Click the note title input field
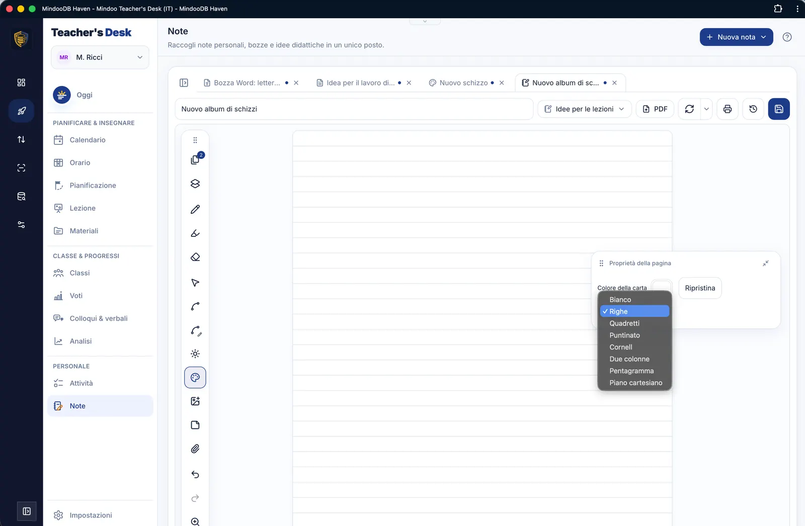 (354, 109)
